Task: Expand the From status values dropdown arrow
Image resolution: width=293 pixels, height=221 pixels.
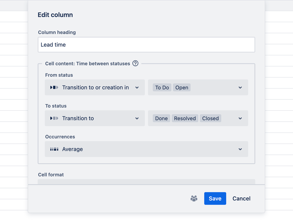Action: click(x=240, y=88)
